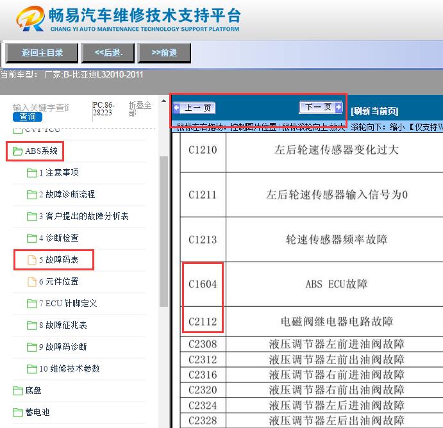The width and height of the screenshot is (443, 428).
Task: Click fault code C2320 cell
Action: point(203,390)
